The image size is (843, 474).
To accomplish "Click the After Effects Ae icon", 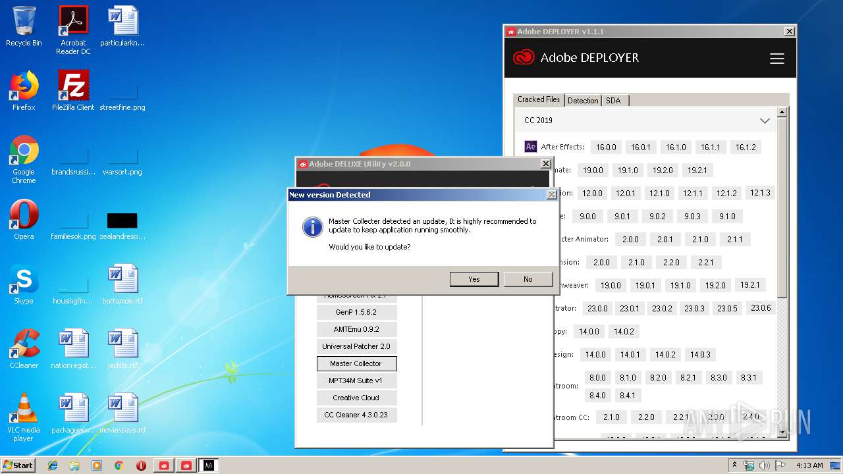I will 530,147.
